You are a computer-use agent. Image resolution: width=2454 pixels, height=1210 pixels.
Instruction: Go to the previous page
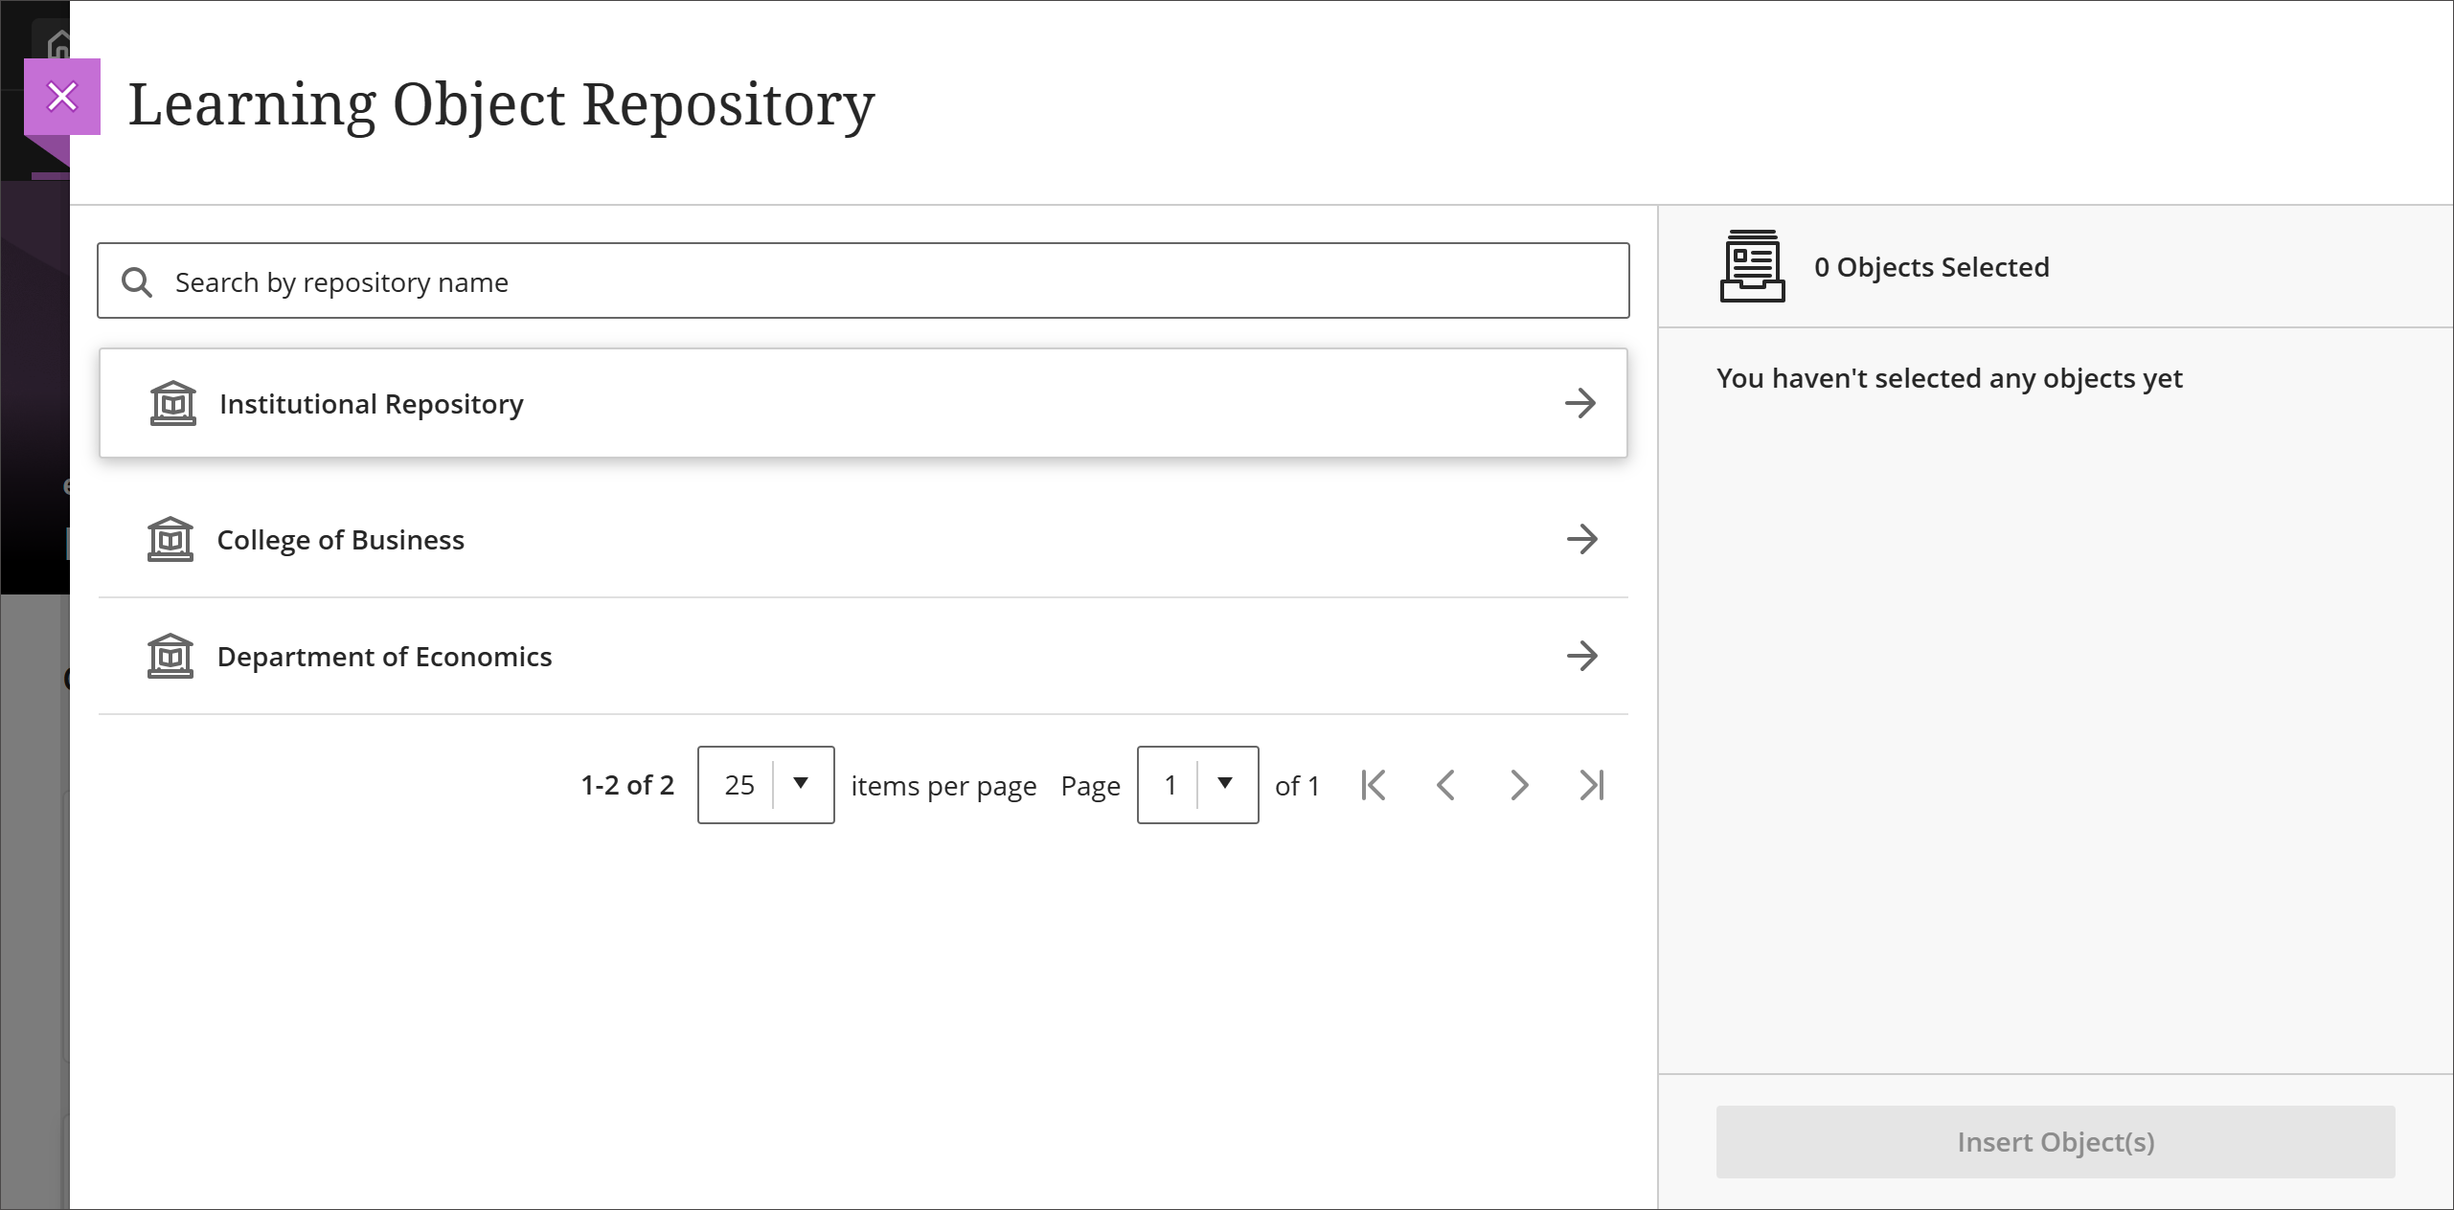[1446, 785]
